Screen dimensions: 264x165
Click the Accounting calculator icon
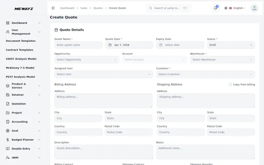point(8,122)
